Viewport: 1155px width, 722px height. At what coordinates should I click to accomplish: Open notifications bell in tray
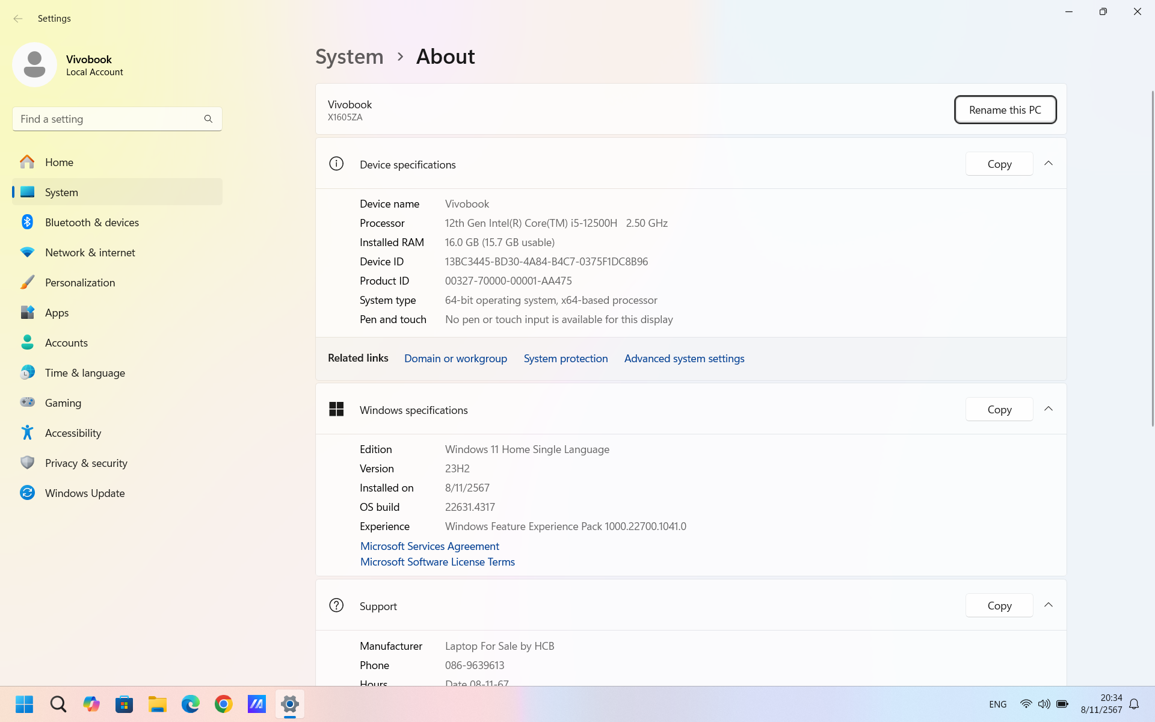tap(1134, 704)
